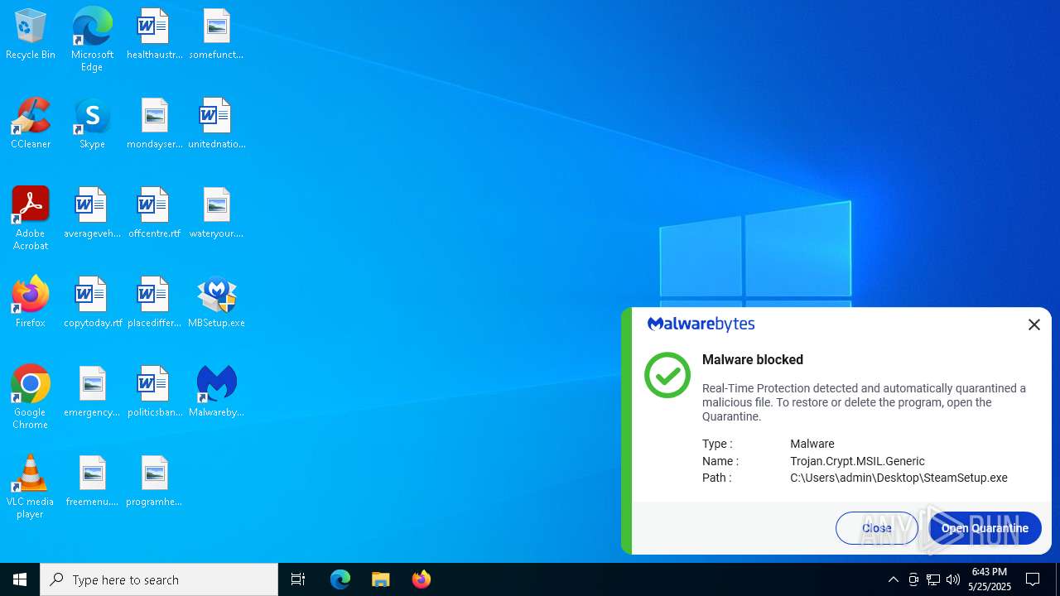Open Task View from the taskbar
This screenshot has width=1060, height=596.
tap(298, 579)
